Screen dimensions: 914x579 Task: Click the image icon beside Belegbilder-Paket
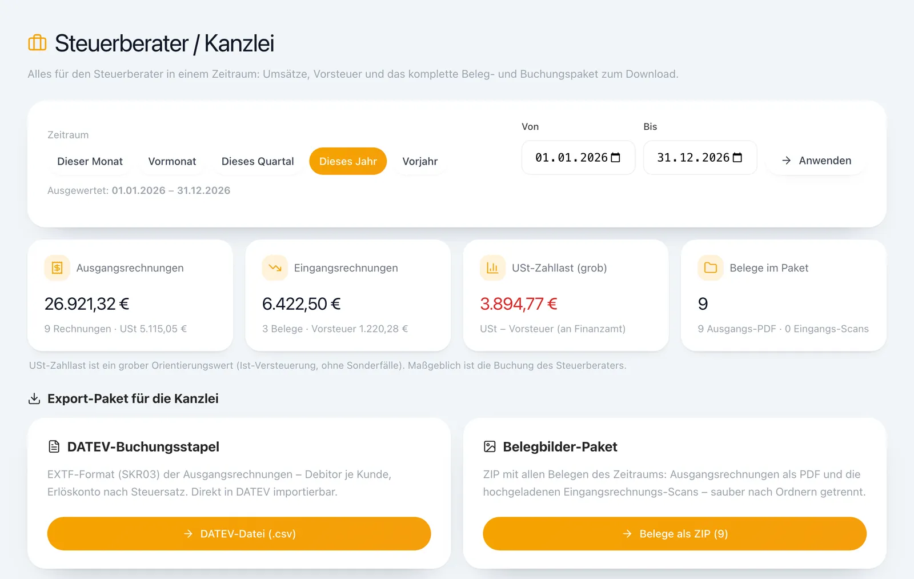tap(490, 446)
